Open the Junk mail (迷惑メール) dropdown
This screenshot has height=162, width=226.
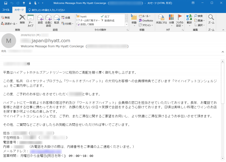9,24
